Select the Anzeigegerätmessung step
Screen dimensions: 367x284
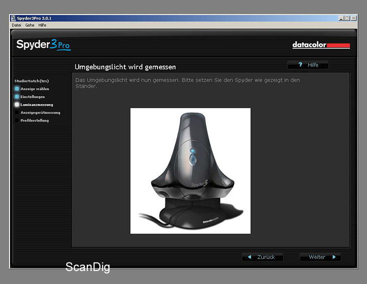pyautogui.click(x=38, y=113)
